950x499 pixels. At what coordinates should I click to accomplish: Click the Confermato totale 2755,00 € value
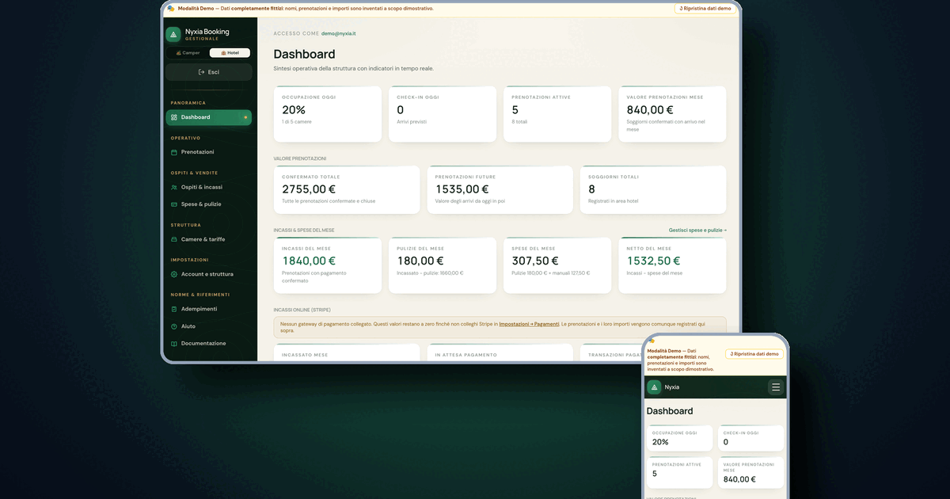(309, 189)
